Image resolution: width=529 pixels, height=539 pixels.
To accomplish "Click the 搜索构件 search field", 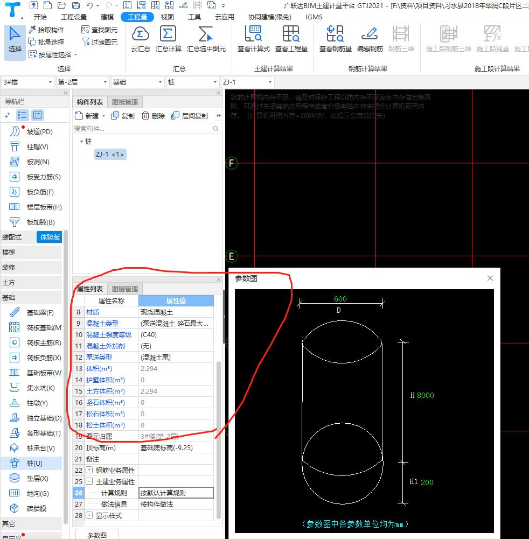I will click(x=146, y=129).
